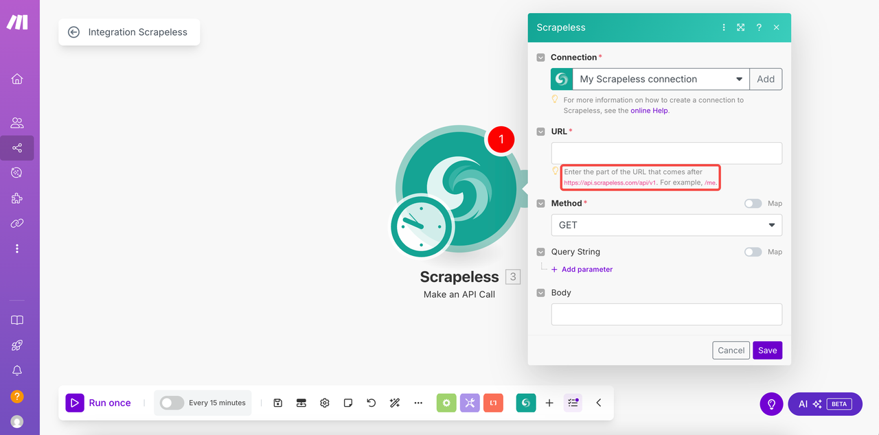Click the yellow lightbulb help button
Viewport: 879px width, 435px height.
point(771,404)
